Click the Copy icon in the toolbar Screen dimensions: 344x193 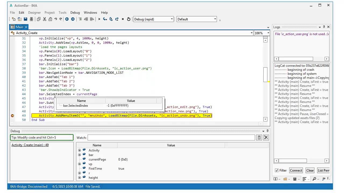pyautogui.click(x=39, y=19)
